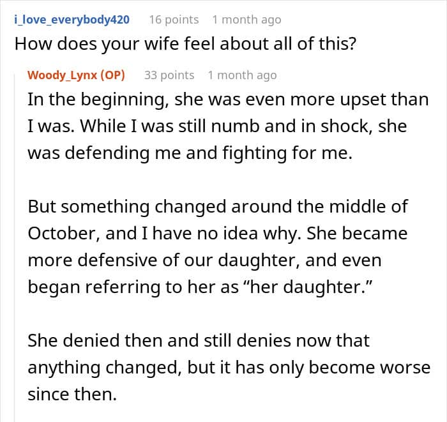Screen dimensions: 447x422
Task: Open the first comment's 1 month ago timestamp
Action: pos(246,19)
